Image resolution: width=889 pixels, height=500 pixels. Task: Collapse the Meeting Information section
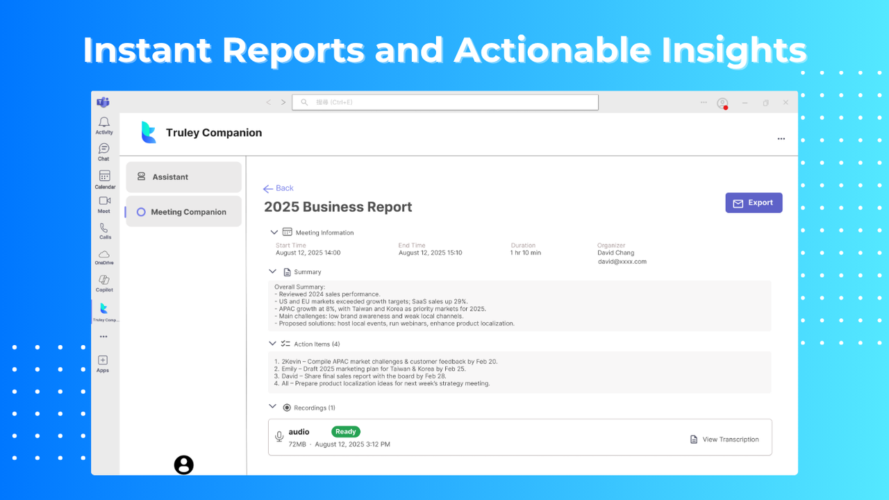click(x=273, y=232)
